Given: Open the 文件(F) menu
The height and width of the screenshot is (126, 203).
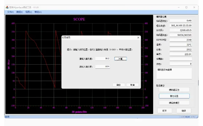Looking at the screenshot, I should click(10, 12).
